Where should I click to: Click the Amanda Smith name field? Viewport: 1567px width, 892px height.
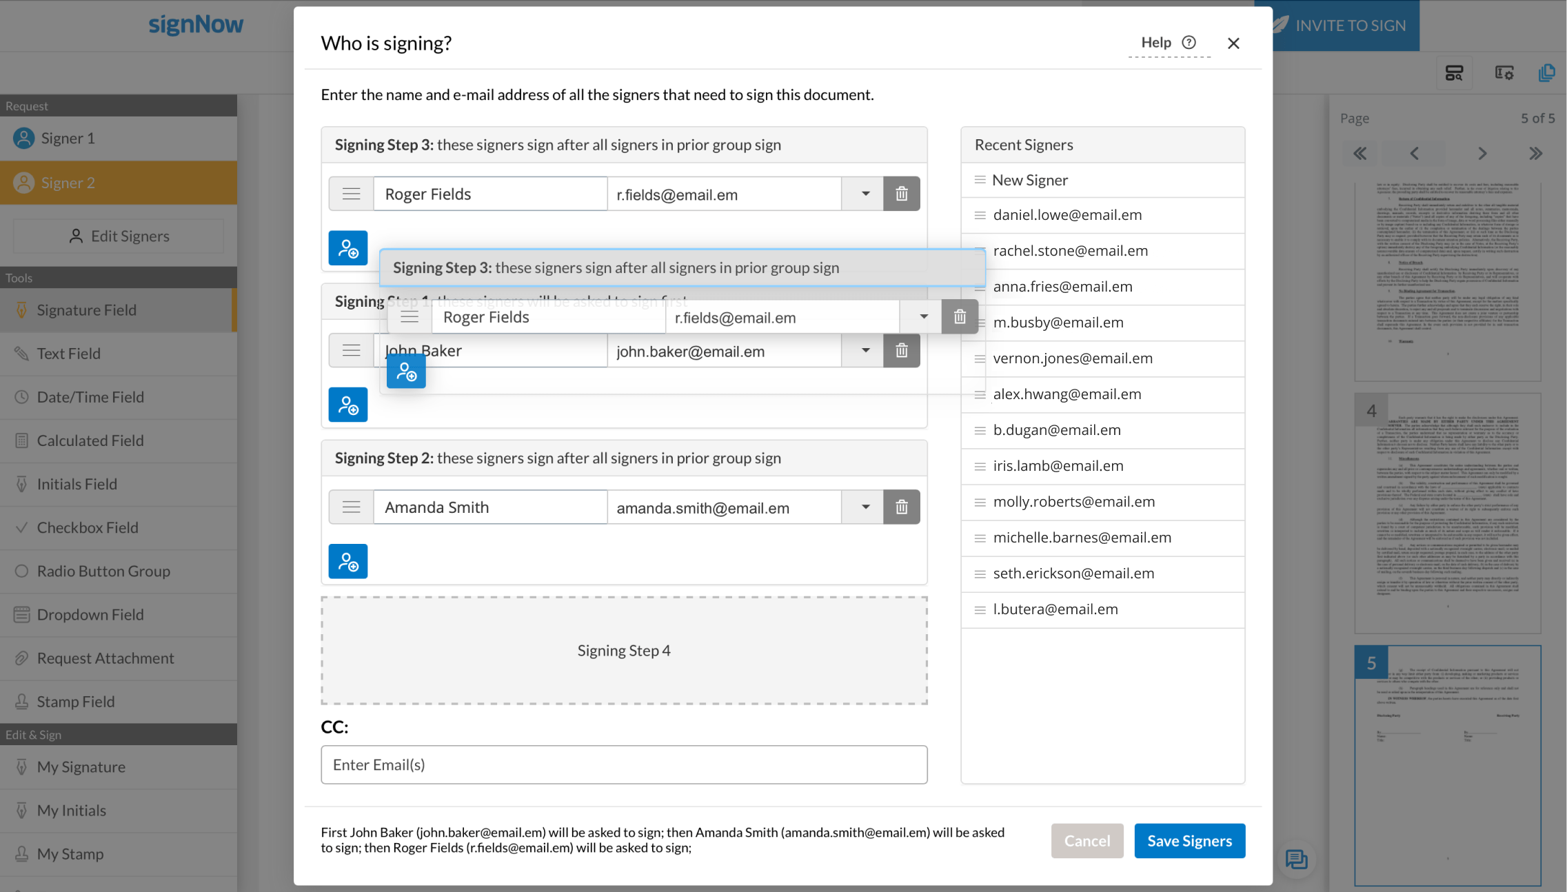click(x=489, y=507)
